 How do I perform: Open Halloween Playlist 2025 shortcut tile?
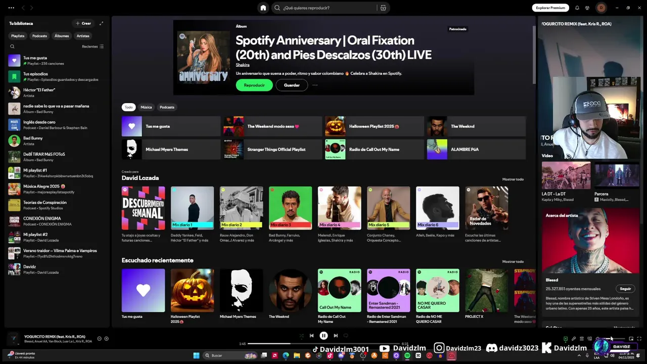[x=375, y=126]
